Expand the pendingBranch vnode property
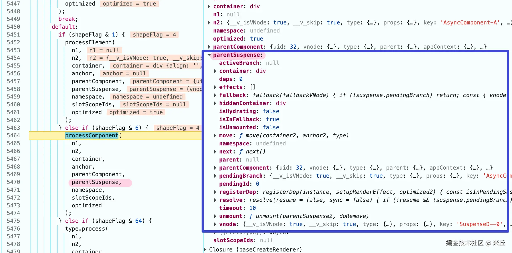Screen dimensions: 512x253 coord(215,176)
